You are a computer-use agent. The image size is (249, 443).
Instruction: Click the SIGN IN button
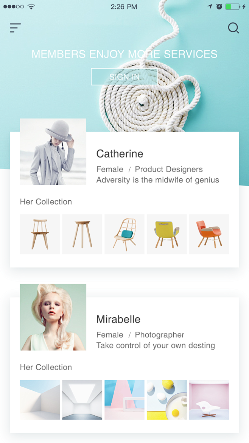point(124,76)
